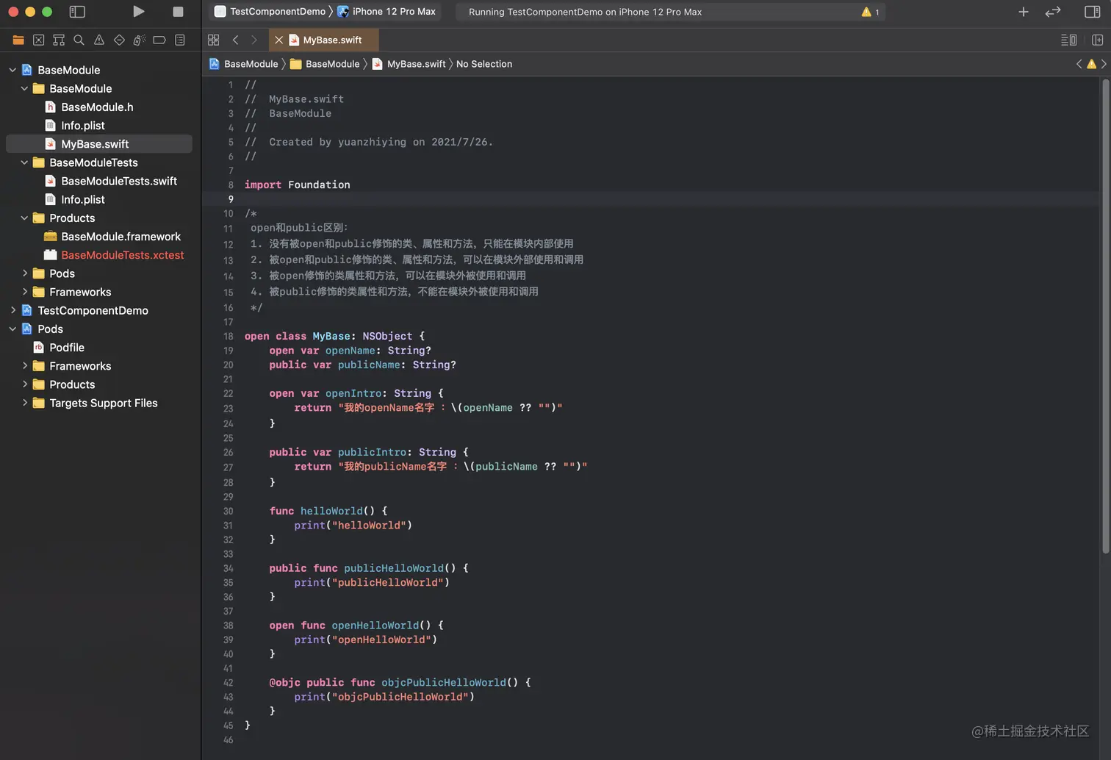The image size is (1111, 760).
Task: Select BaseModule.framework product
Action: (x=121, y=237)
